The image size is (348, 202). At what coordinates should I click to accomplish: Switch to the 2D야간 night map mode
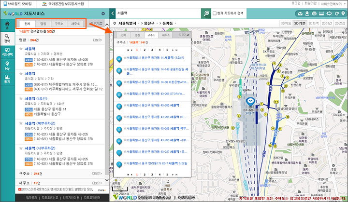coord(327,23)
